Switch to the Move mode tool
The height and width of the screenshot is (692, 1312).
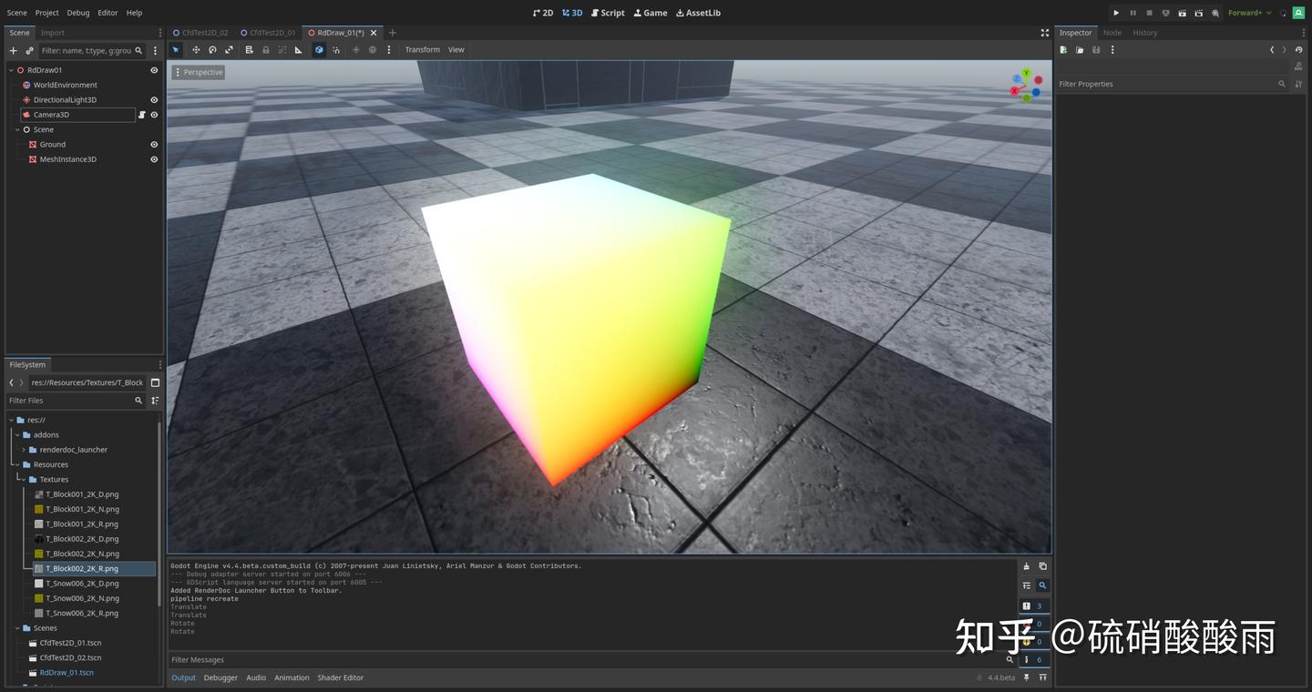195,49
